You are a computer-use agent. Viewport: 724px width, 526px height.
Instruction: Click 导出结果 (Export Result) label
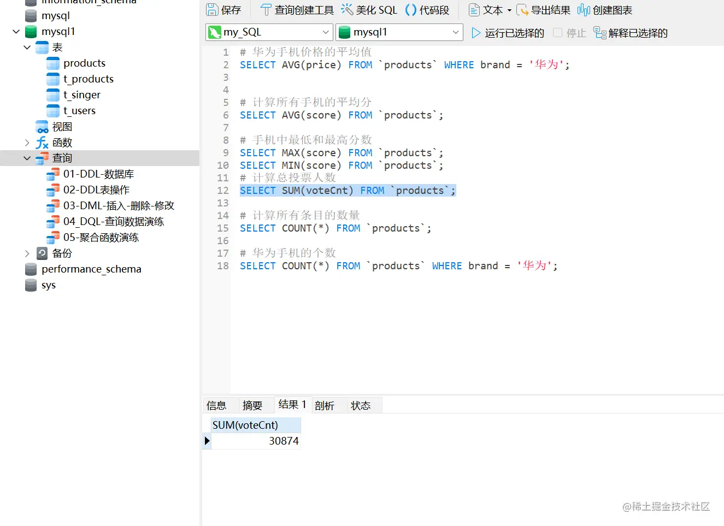click(551, 10)
